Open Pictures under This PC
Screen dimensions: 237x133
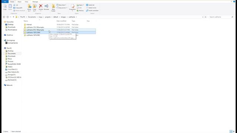(10, 62)
